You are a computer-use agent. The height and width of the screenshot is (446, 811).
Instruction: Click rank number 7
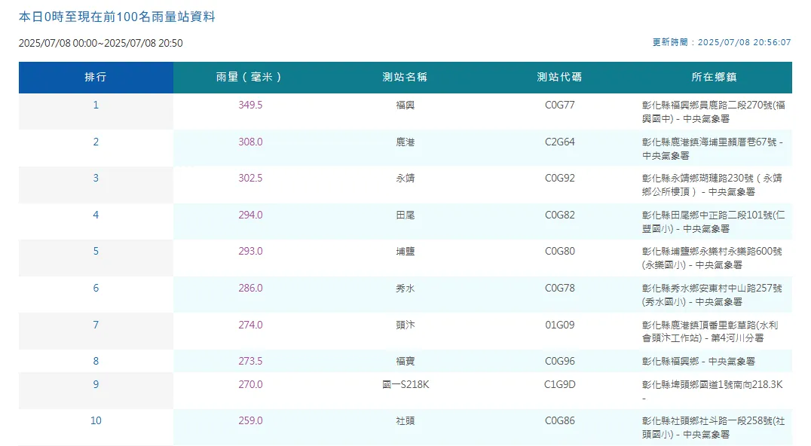[x=96, y=325]
